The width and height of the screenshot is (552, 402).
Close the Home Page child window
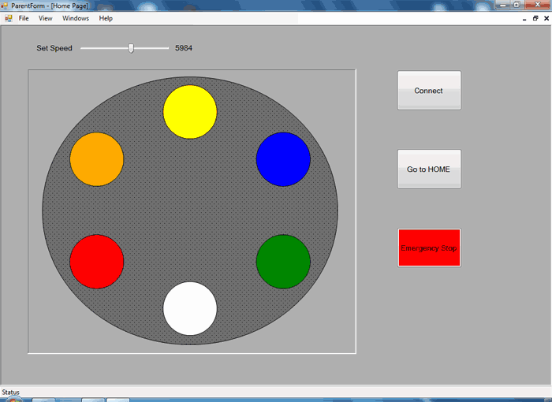click(546, 18)
